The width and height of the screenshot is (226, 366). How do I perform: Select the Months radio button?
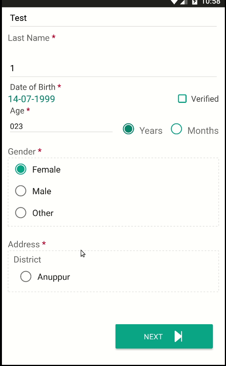tap(177, 129)
